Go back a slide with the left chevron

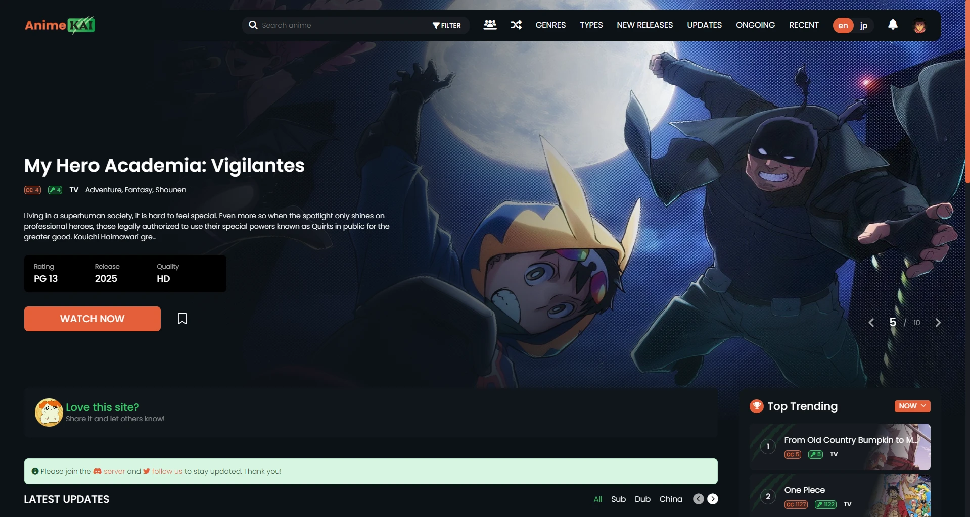click(x=871, y=322)
